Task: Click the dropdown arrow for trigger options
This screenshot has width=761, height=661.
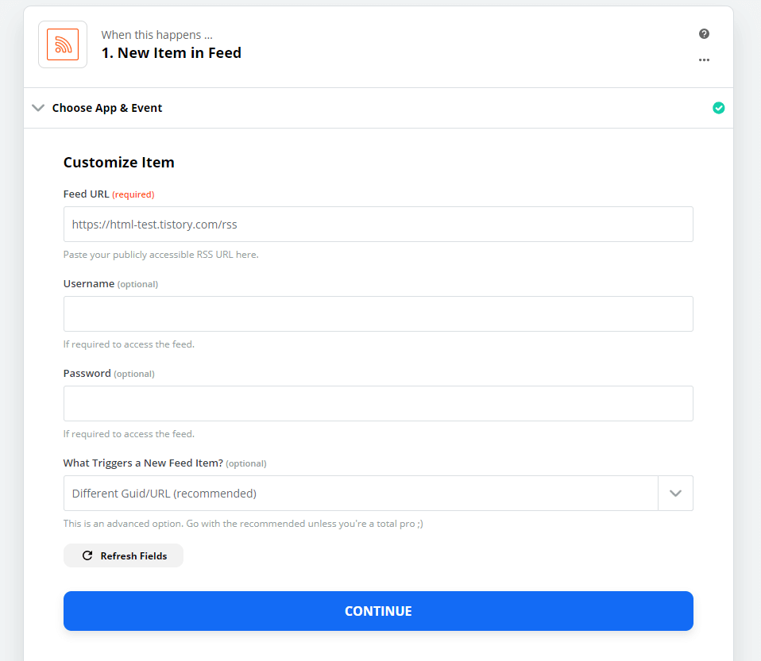Action: [675, 494]
